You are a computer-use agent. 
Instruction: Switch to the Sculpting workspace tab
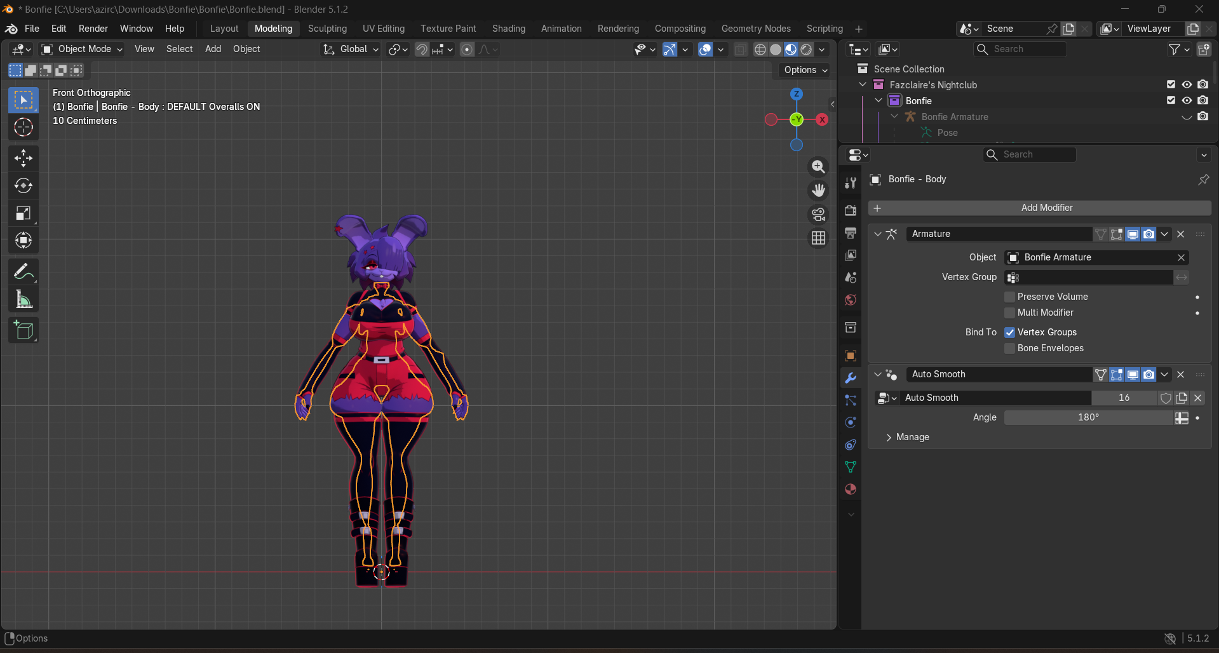click(327, 29)
